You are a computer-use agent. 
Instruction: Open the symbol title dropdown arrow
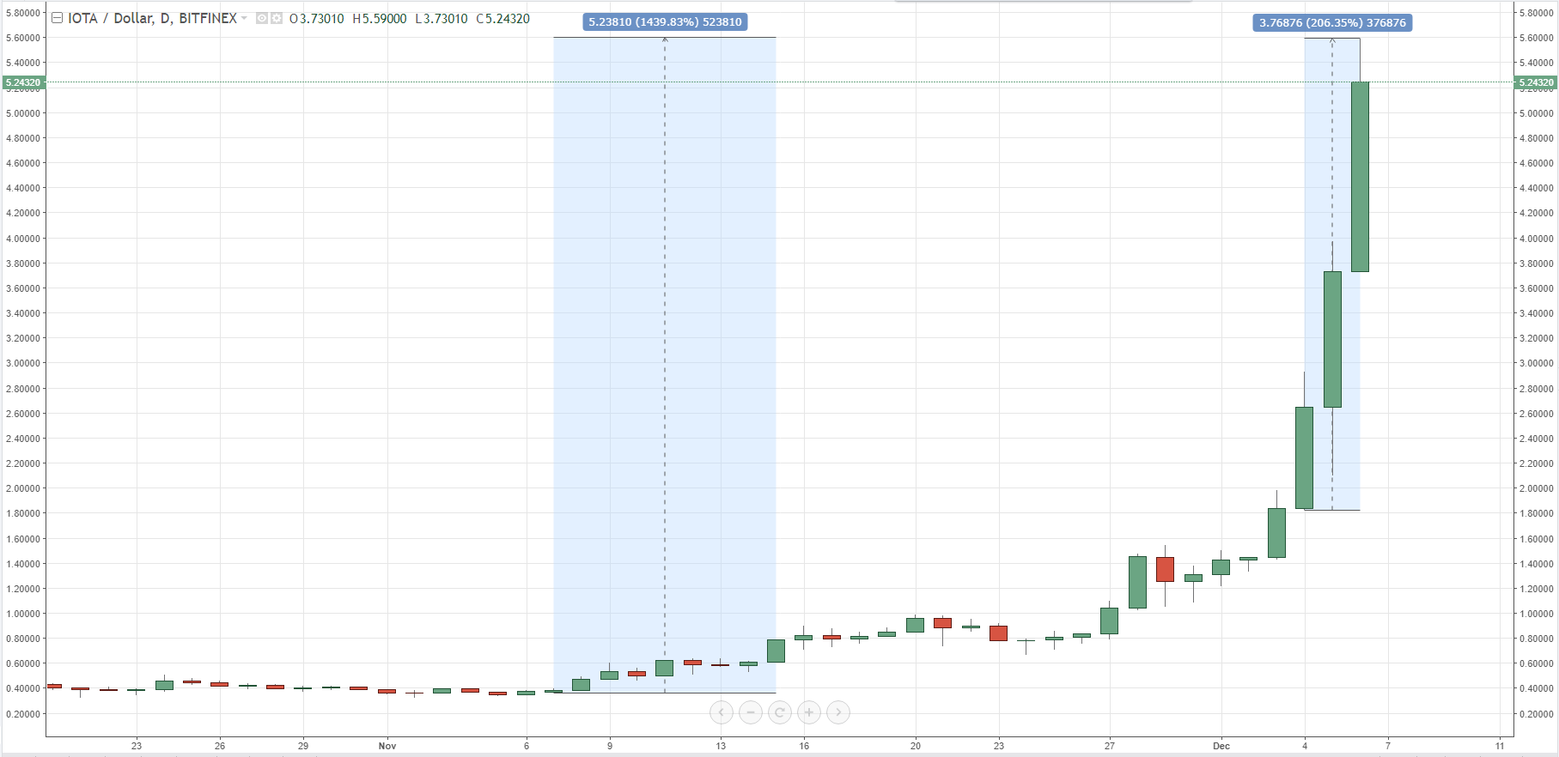244,18
